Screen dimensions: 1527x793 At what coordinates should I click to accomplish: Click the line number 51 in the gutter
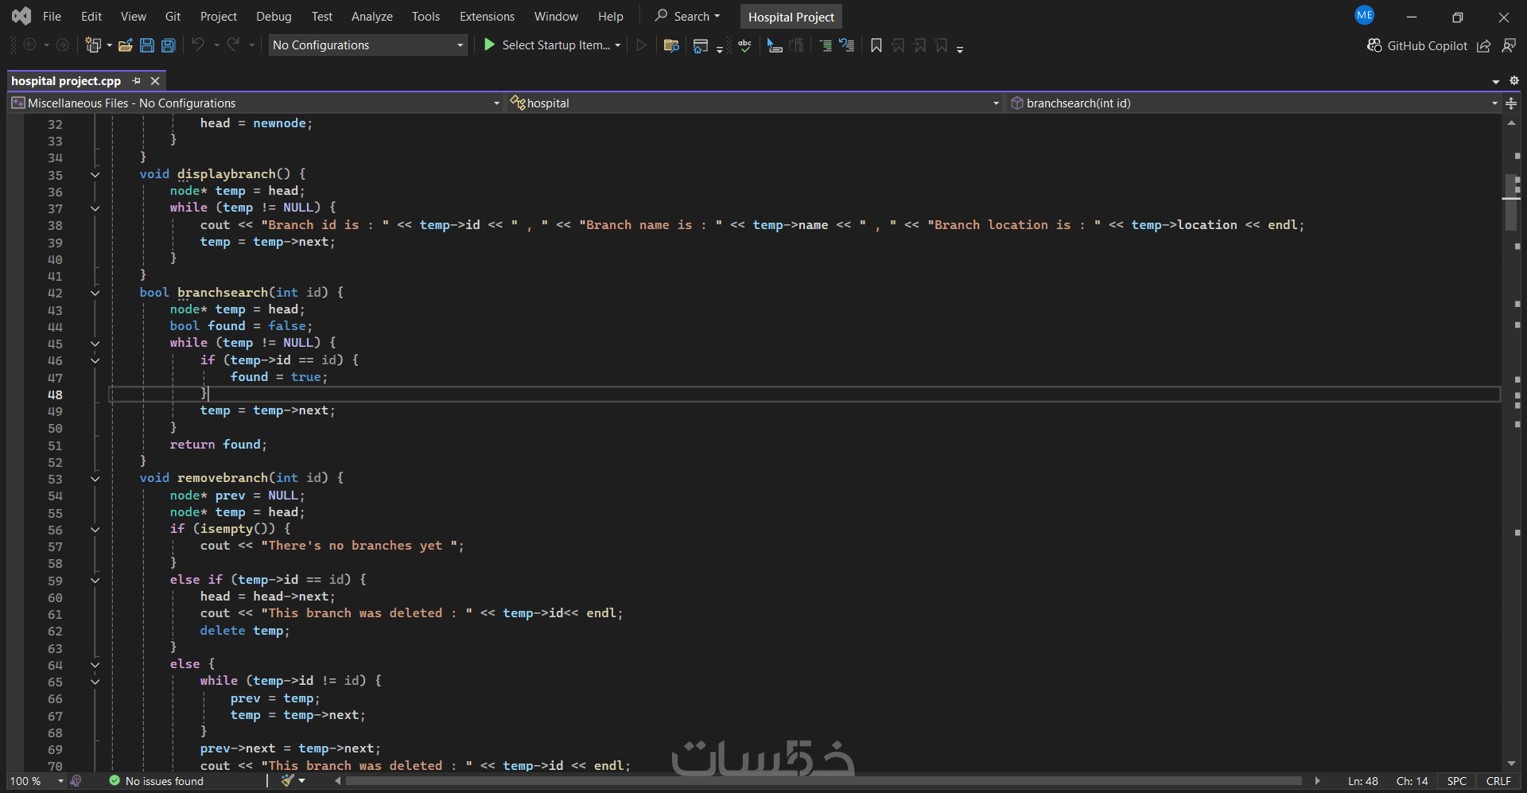55,445
